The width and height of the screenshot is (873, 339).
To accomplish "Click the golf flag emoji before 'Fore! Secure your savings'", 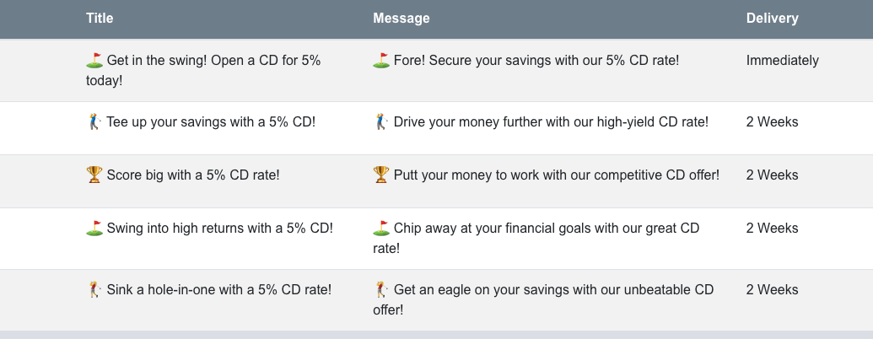I will coord(381,60).
